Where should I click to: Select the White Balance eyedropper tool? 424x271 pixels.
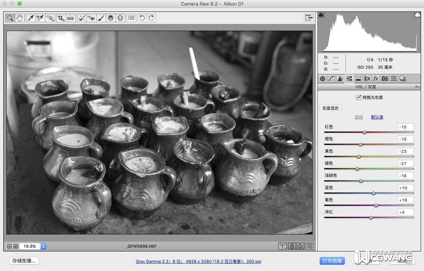tap(31, 18)
